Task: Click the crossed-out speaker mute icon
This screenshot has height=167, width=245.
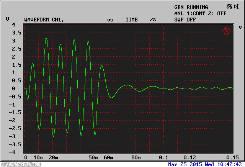Action: coord(236,7)
